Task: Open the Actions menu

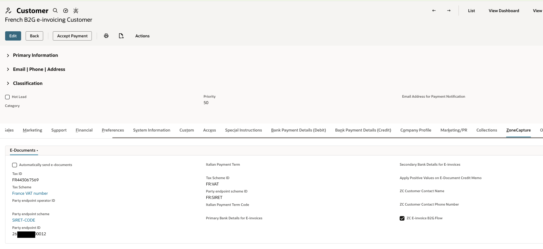Action: 142,36
